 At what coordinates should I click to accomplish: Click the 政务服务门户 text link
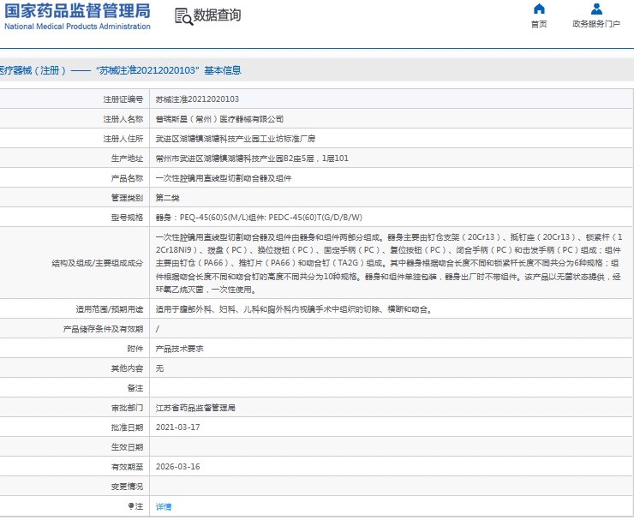[596, 24]
